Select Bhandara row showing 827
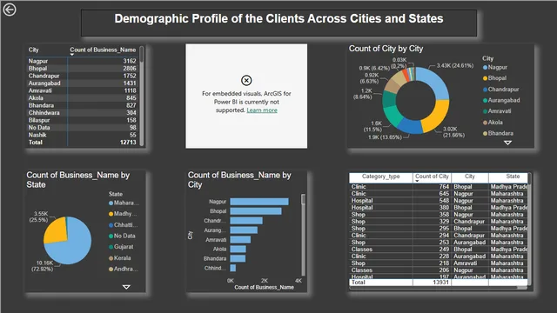 pyautogui.click(x=82, y=105)
